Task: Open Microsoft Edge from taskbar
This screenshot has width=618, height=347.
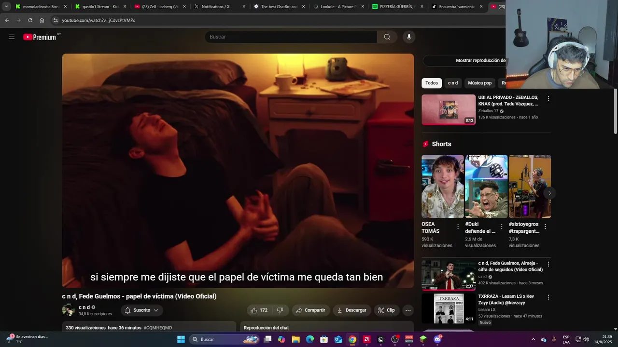Action: 310,339
